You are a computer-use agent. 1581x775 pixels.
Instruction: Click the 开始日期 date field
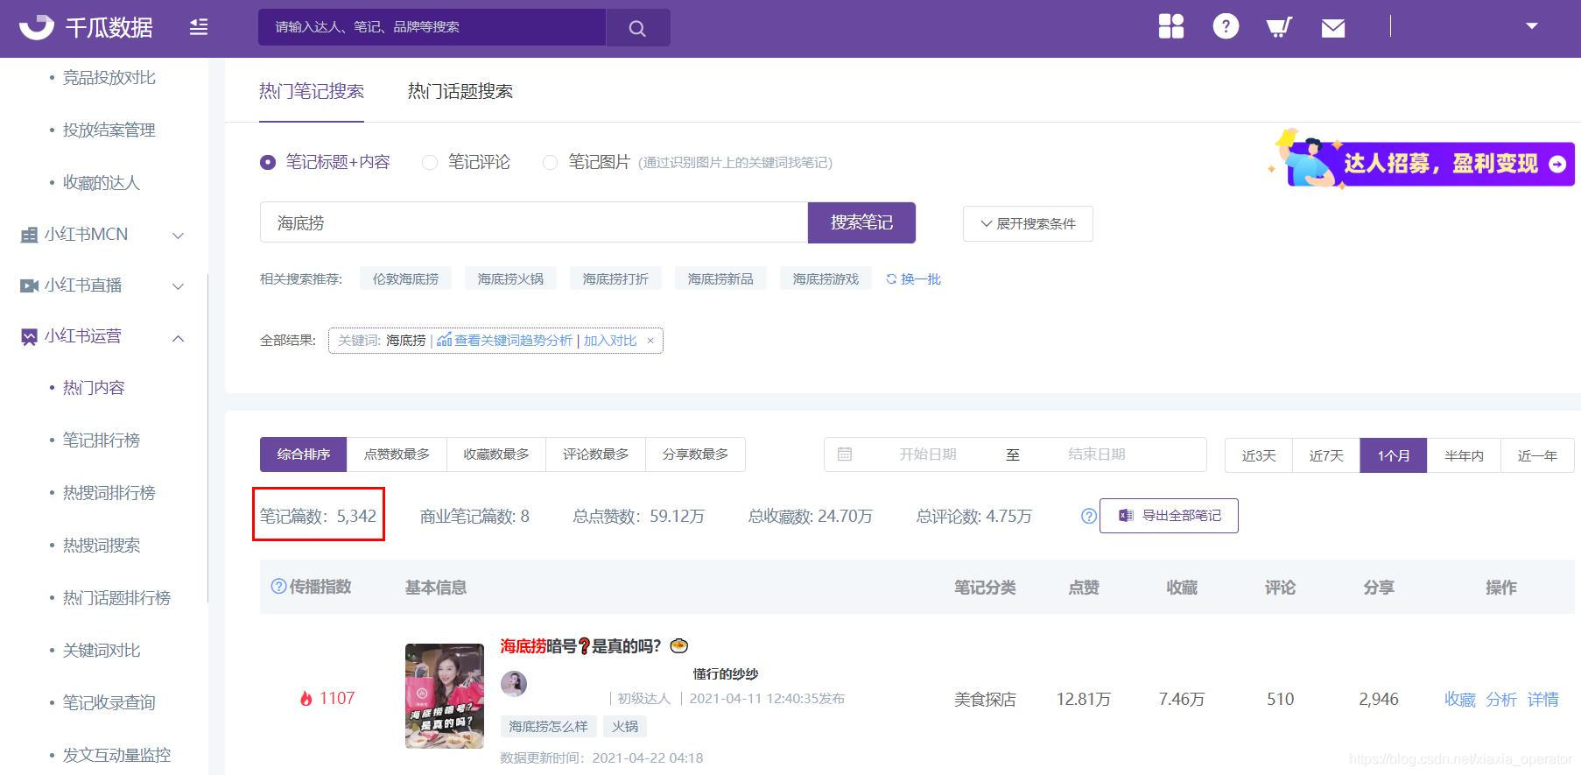(x=928, y=454)
